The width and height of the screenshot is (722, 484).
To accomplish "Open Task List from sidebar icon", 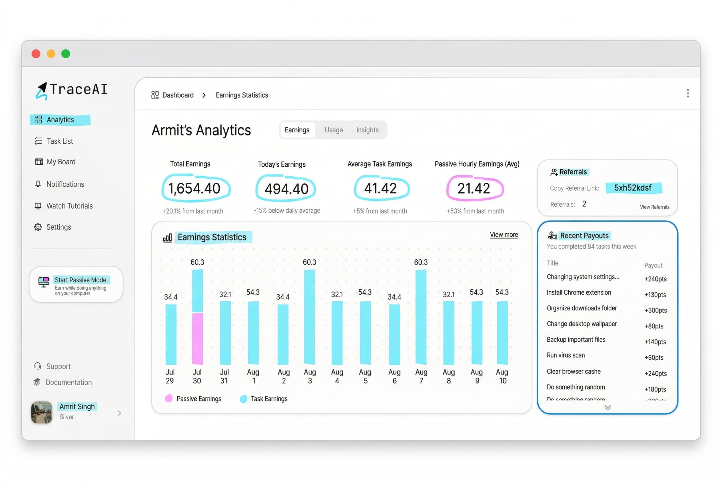I will pos(38,141).
